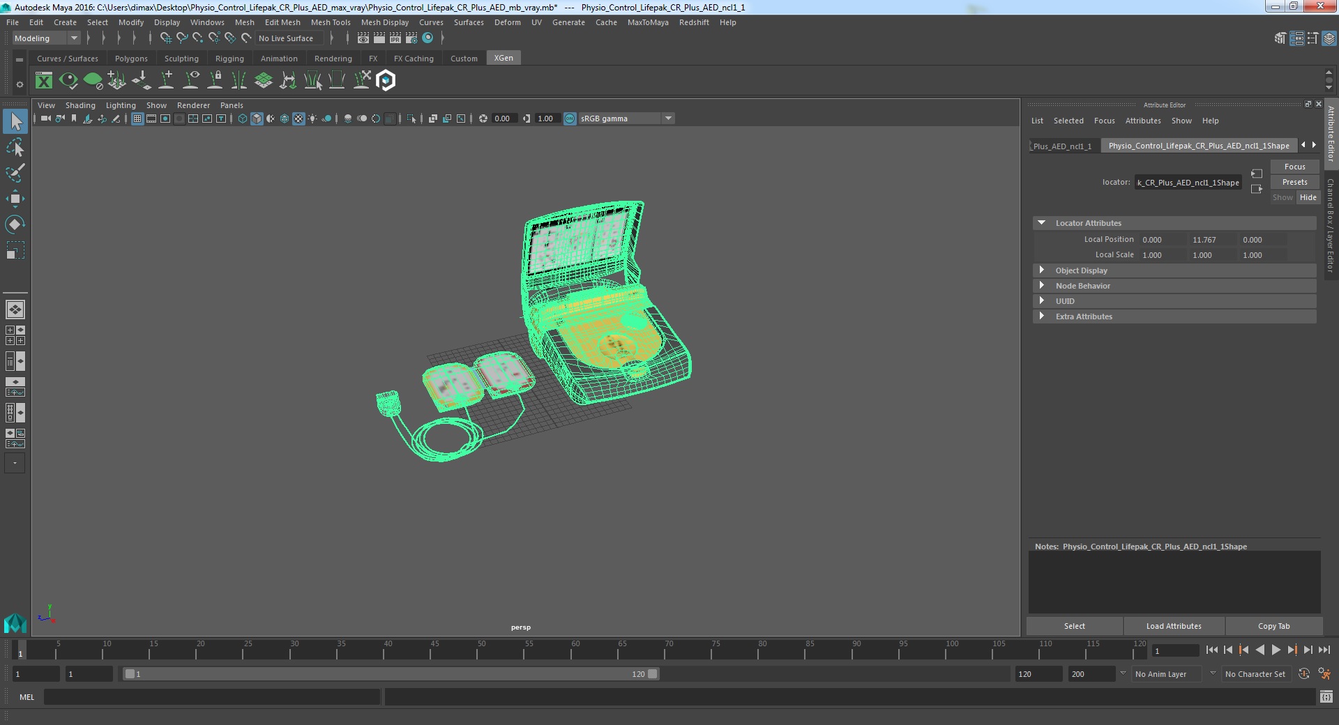Image resolution: width=1339 pixels, height=725 pixels.
Task: Switch to the Rigging shelf tab
Action: coord(229,59)
